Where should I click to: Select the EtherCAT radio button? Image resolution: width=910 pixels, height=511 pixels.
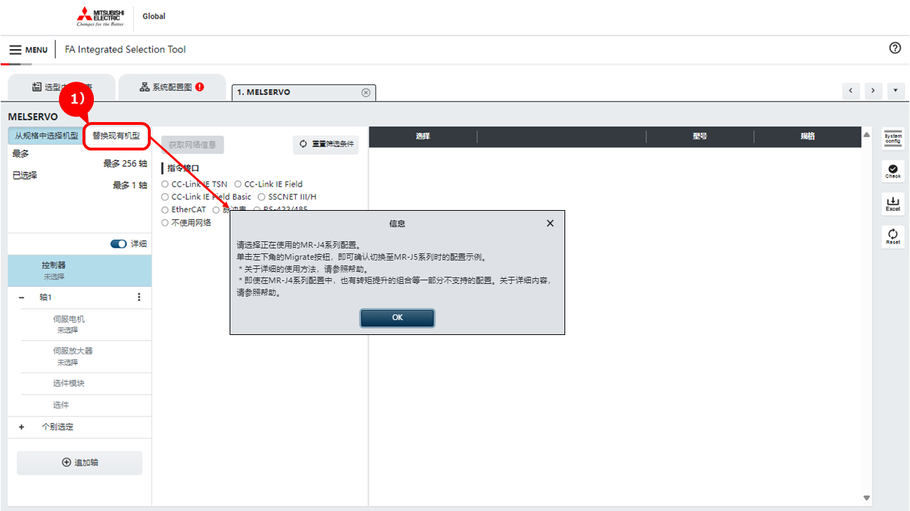coord(165,210)
